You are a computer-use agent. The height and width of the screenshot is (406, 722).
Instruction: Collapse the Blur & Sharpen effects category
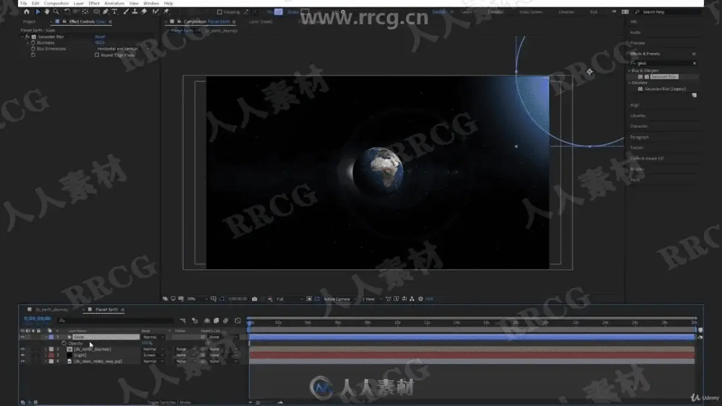(x=629, y=70)
